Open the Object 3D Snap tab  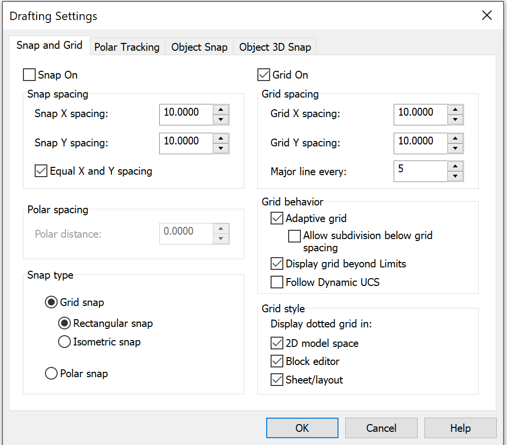click(275, 47)
